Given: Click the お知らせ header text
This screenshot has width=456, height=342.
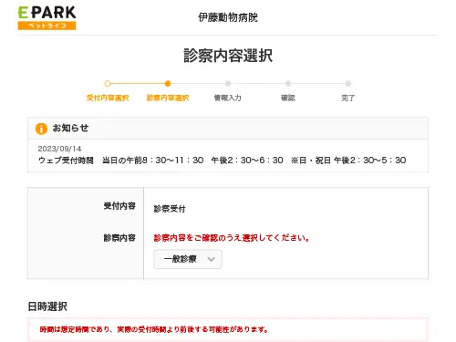Looking at the screenshot, I should click(70, 128).
